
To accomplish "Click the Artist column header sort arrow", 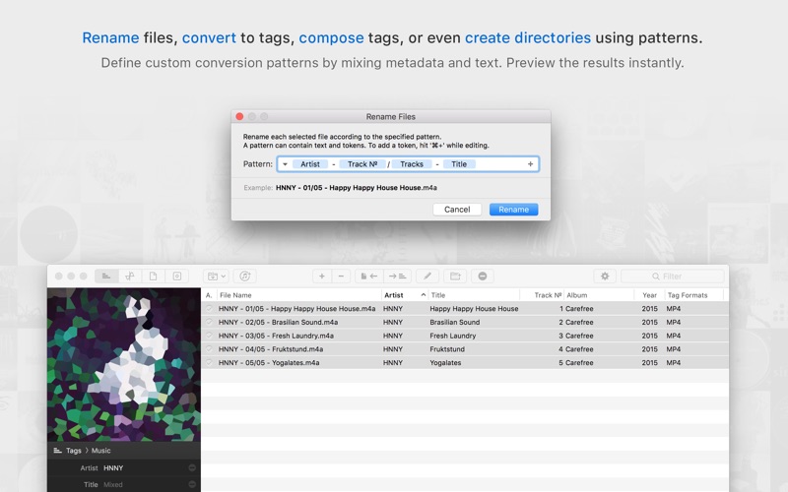I will [423, 295].
